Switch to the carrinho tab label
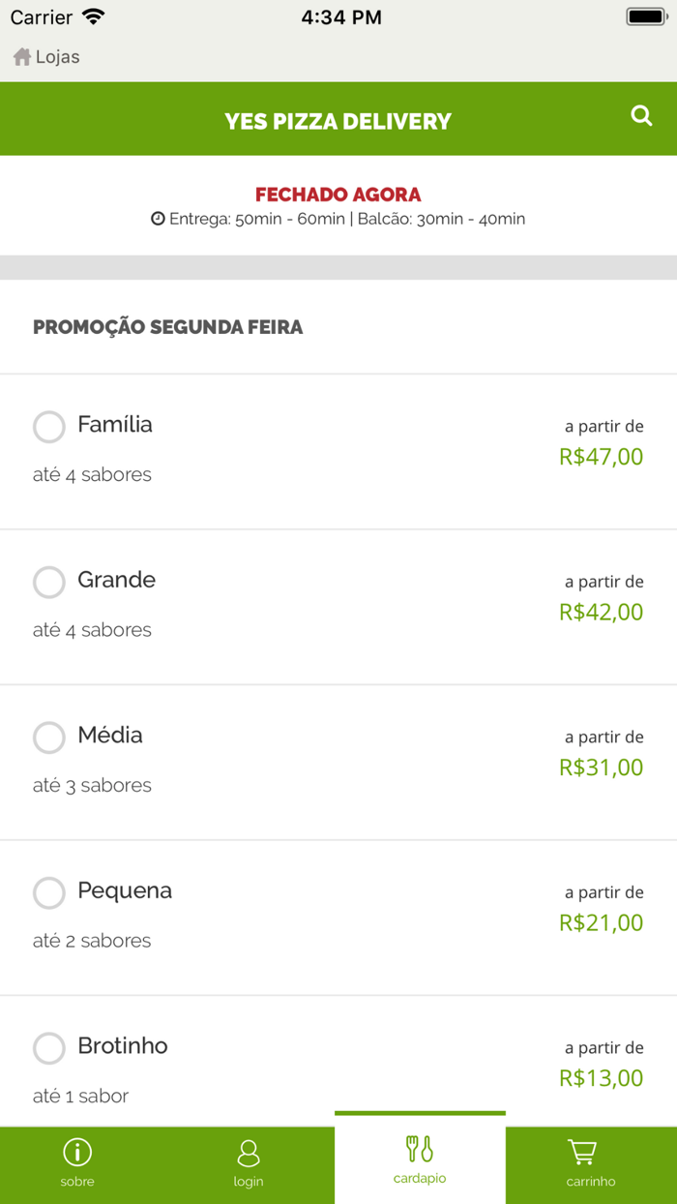The height and width of the screenshot is (1204, 677). tap(591, 1182)
